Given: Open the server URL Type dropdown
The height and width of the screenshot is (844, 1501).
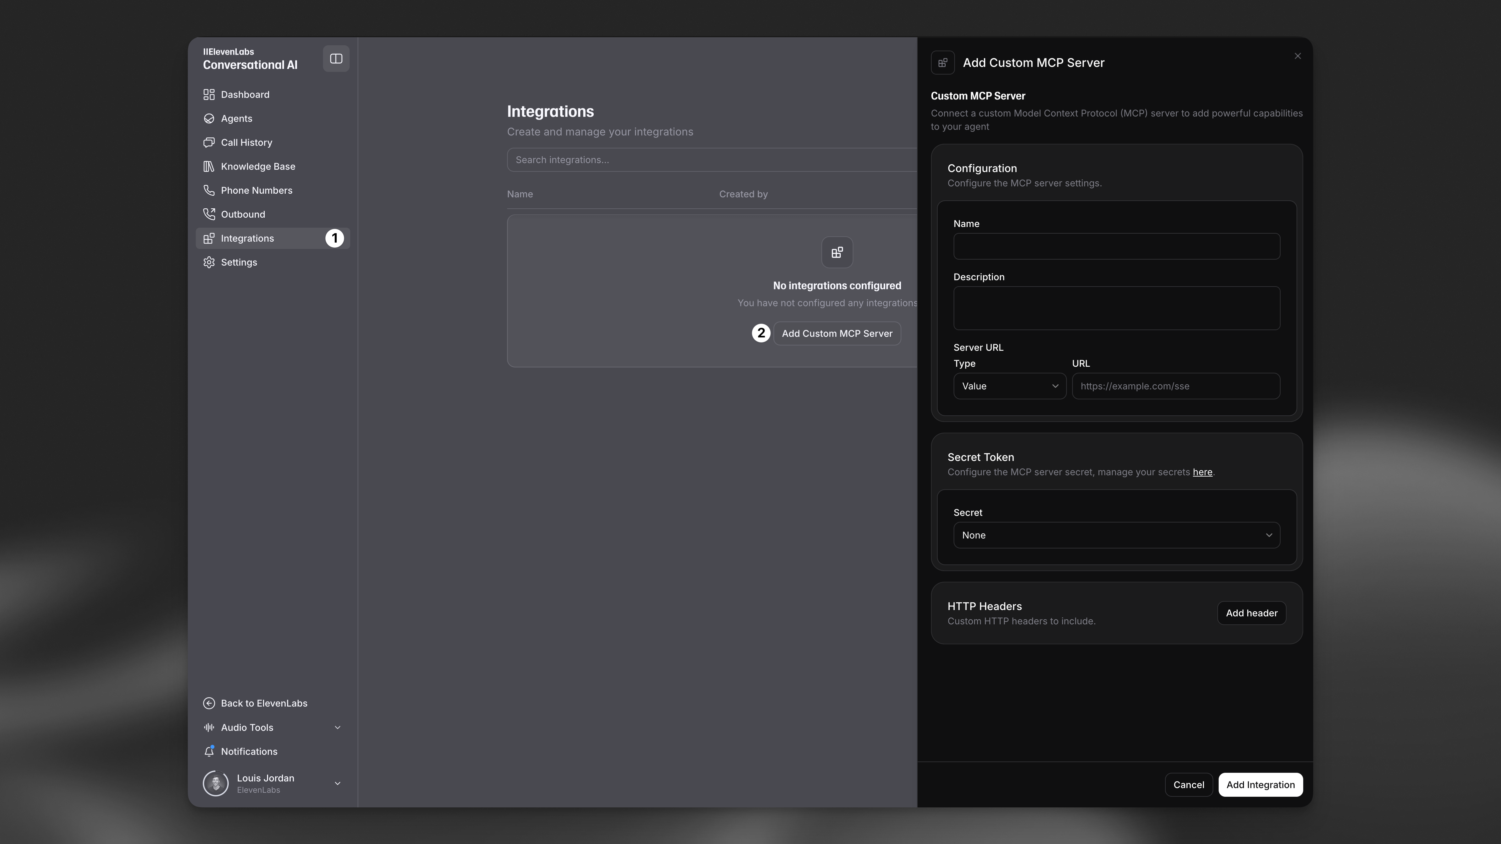Looking at the screenshot, I should [x=1009, y=386].
